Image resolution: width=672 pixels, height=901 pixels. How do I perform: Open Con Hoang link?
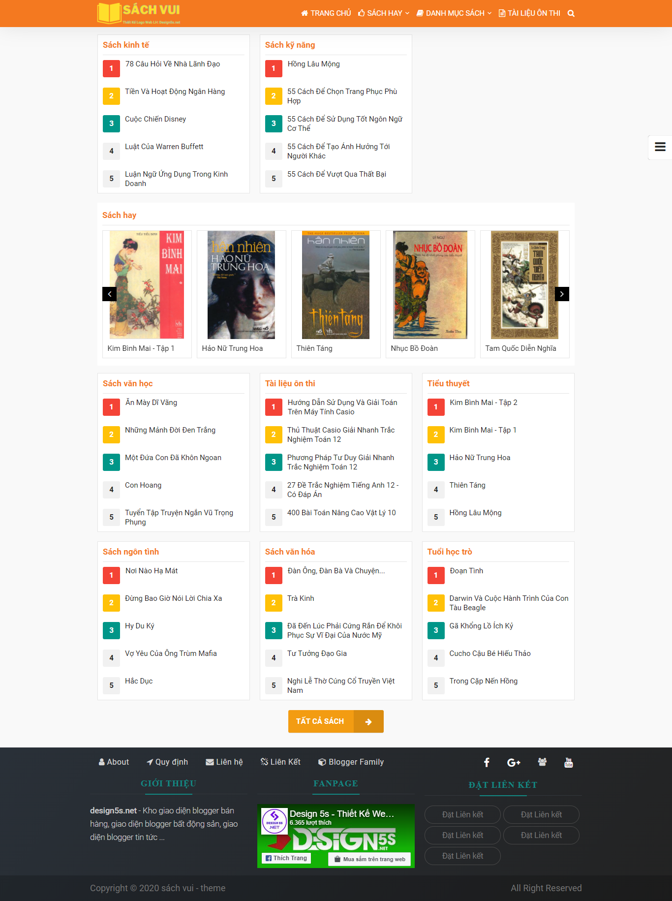[143, 485]
